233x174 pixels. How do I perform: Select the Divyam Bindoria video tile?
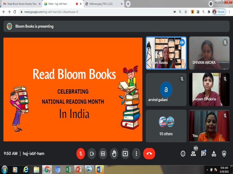209,89
